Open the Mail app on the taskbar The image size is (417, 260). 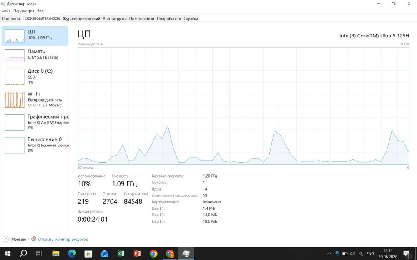pos(105,254)
